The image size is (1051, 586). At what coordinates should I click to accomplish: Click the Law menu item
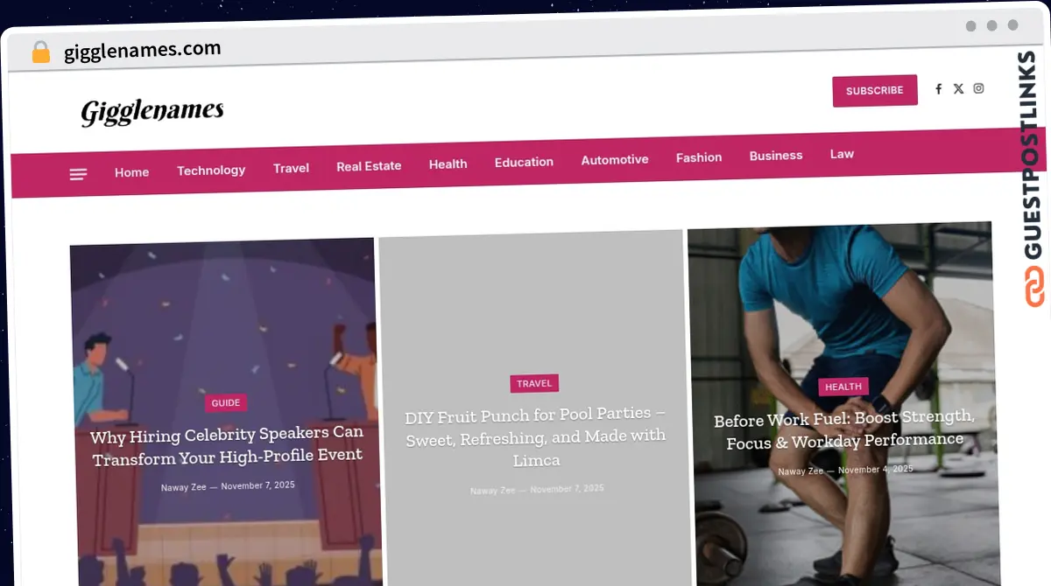click(x=842, y=154)
